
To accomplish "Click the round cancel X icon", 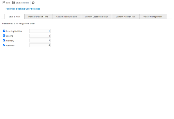I will click(x=33, y=3).
